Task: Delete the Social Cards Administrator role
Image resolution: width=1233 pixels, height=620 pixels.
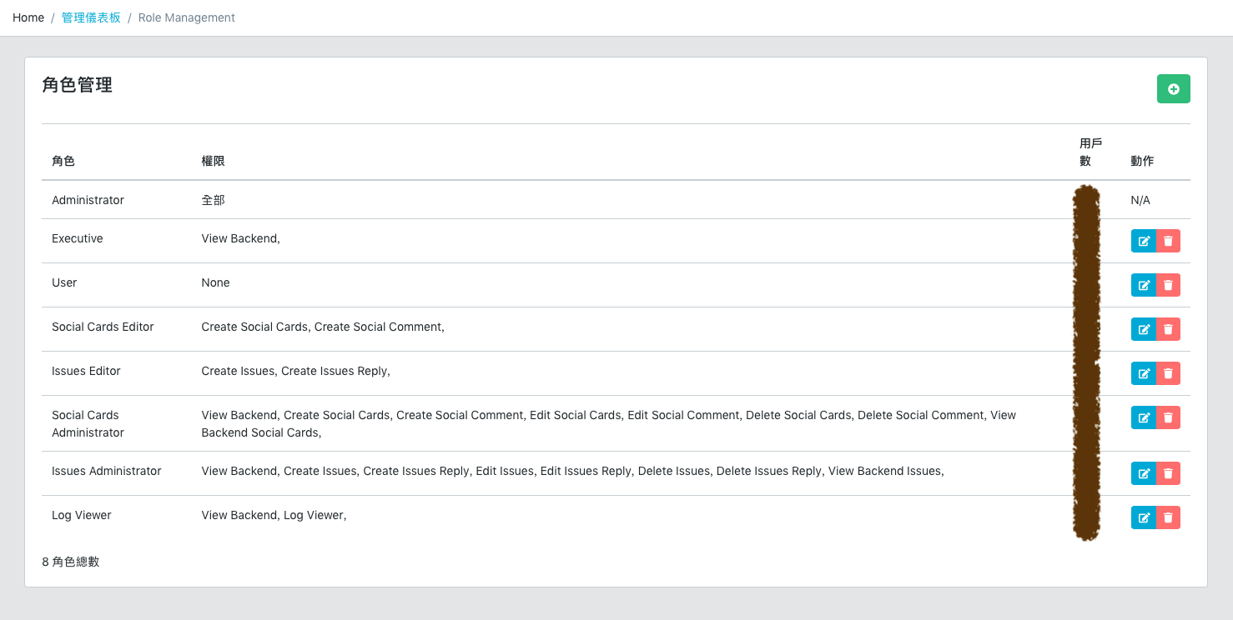Action: pos(1168,417)
